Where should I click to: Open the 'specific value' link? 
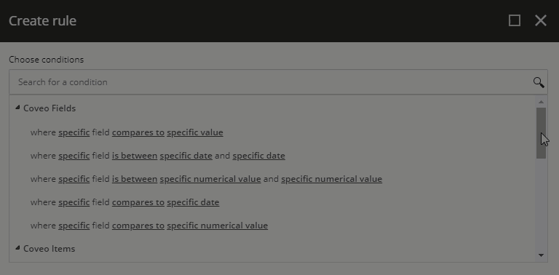[195, 132]
